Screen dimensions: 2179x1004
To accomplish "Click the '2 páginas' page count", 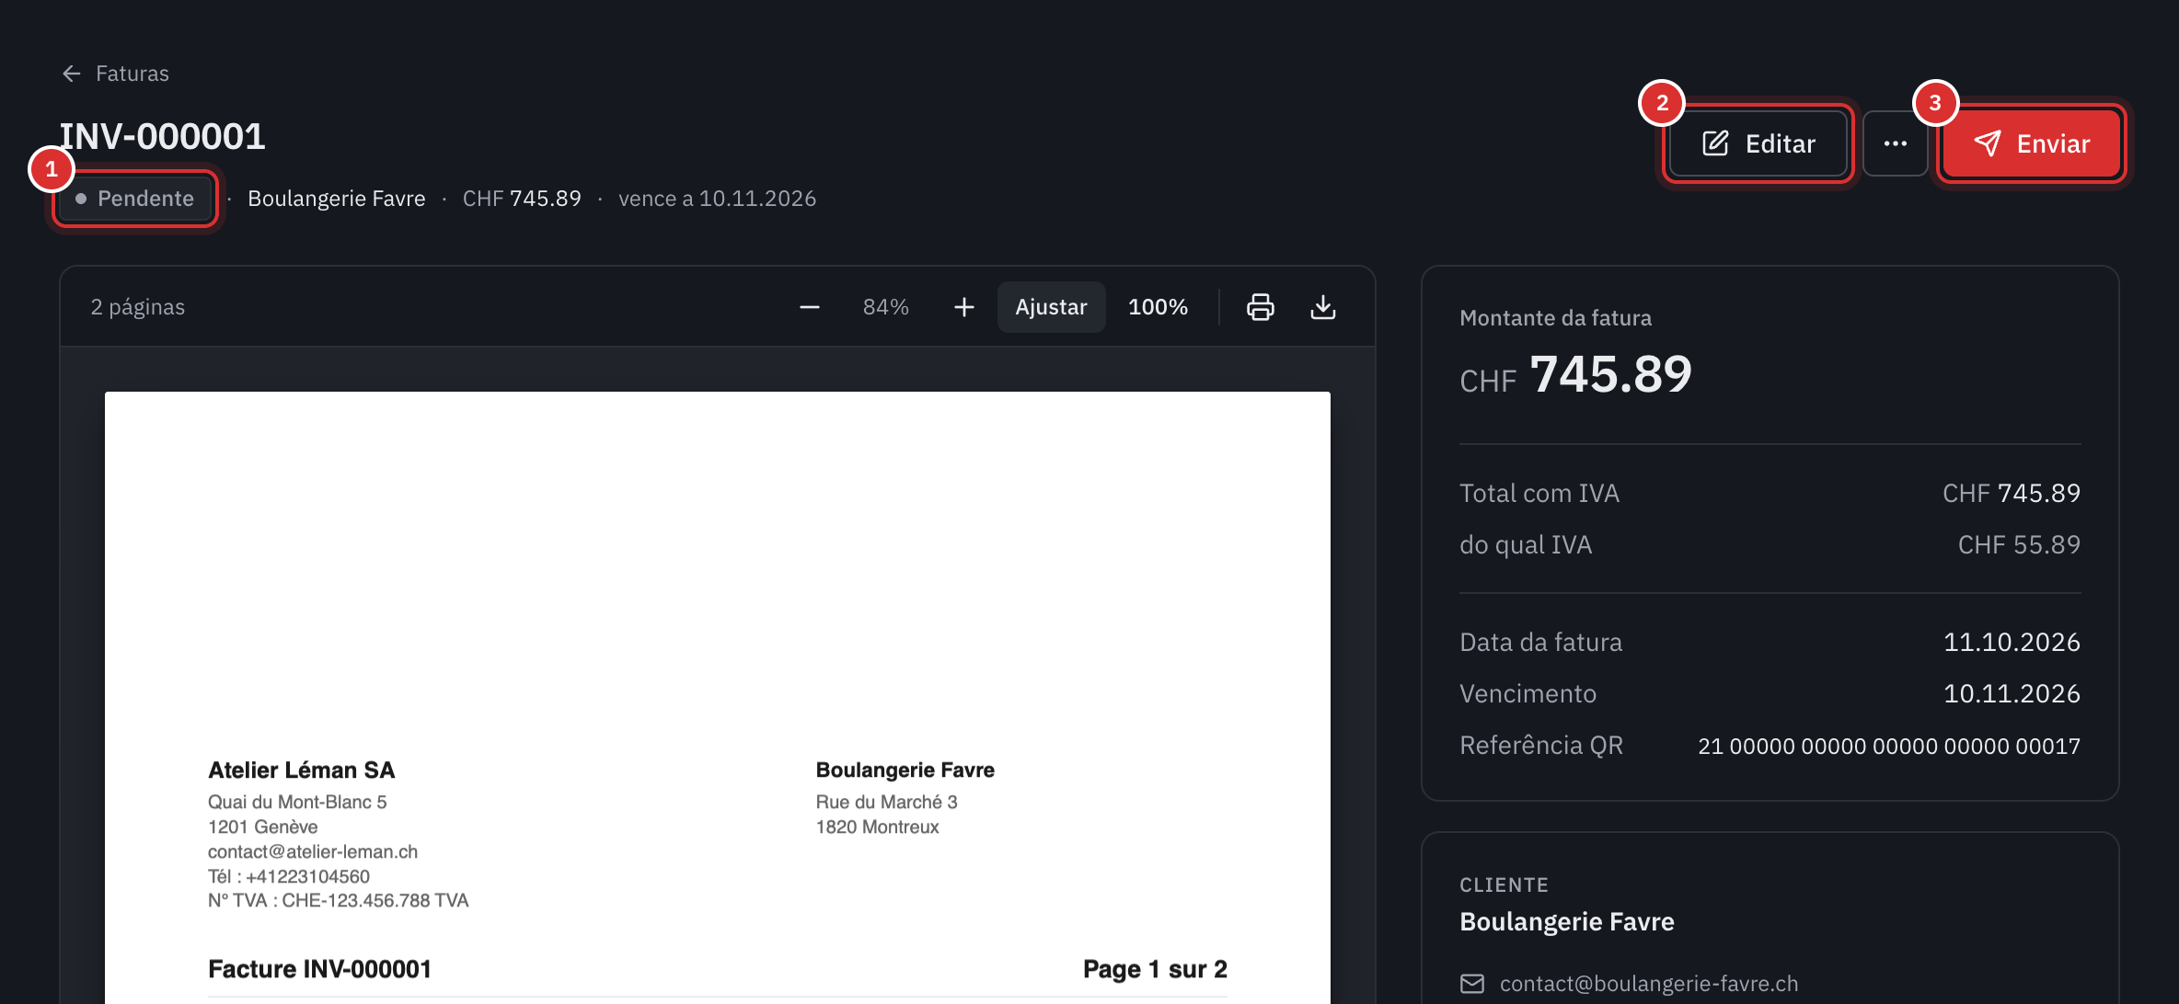I will [x=138, y=307].
